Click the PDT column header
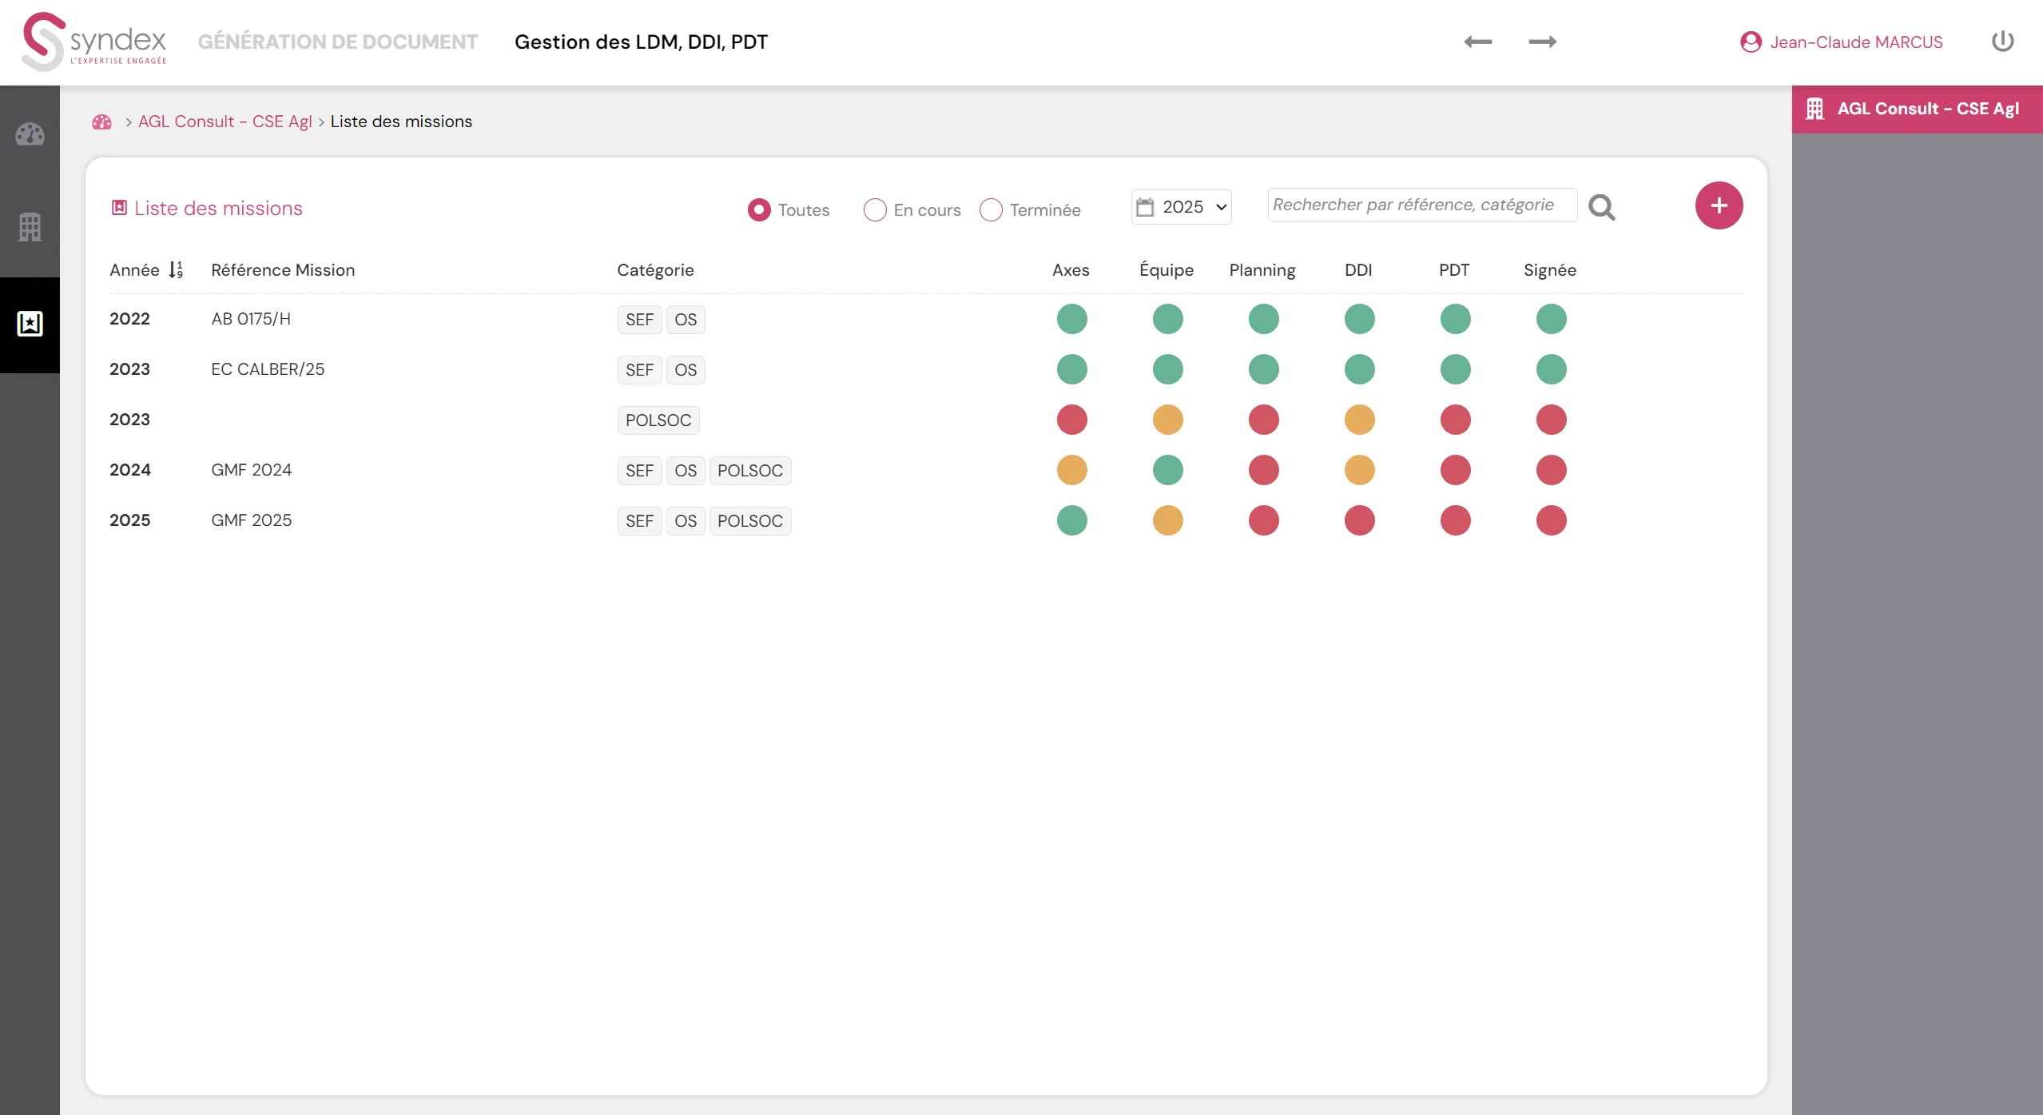The image size is (2043, 1115). [x=1453, y=270]
